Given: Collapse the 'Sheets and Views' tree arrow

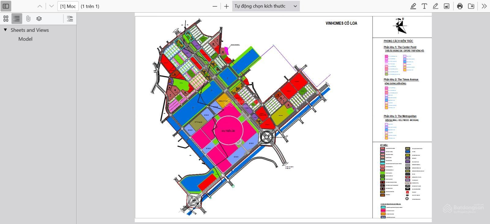Looking at the screenshot, I should (x=5, y=30).
